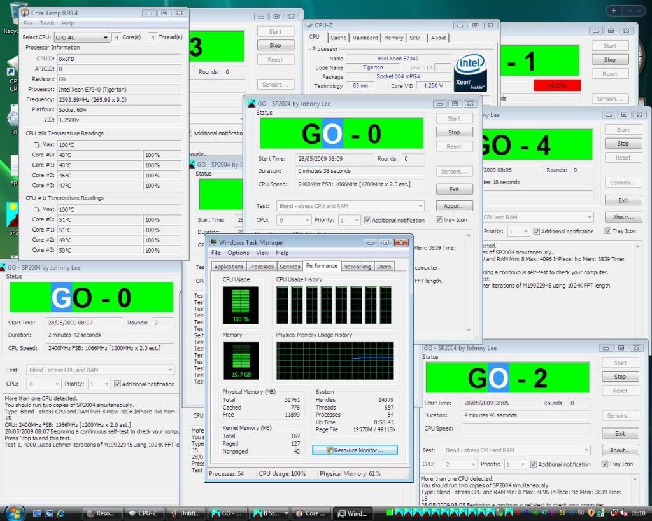The width and height of the screenshot is (652, 521).
Task: Toggle Tray Icon checkbox in GO - 4 window
Action: coord(607,231)
